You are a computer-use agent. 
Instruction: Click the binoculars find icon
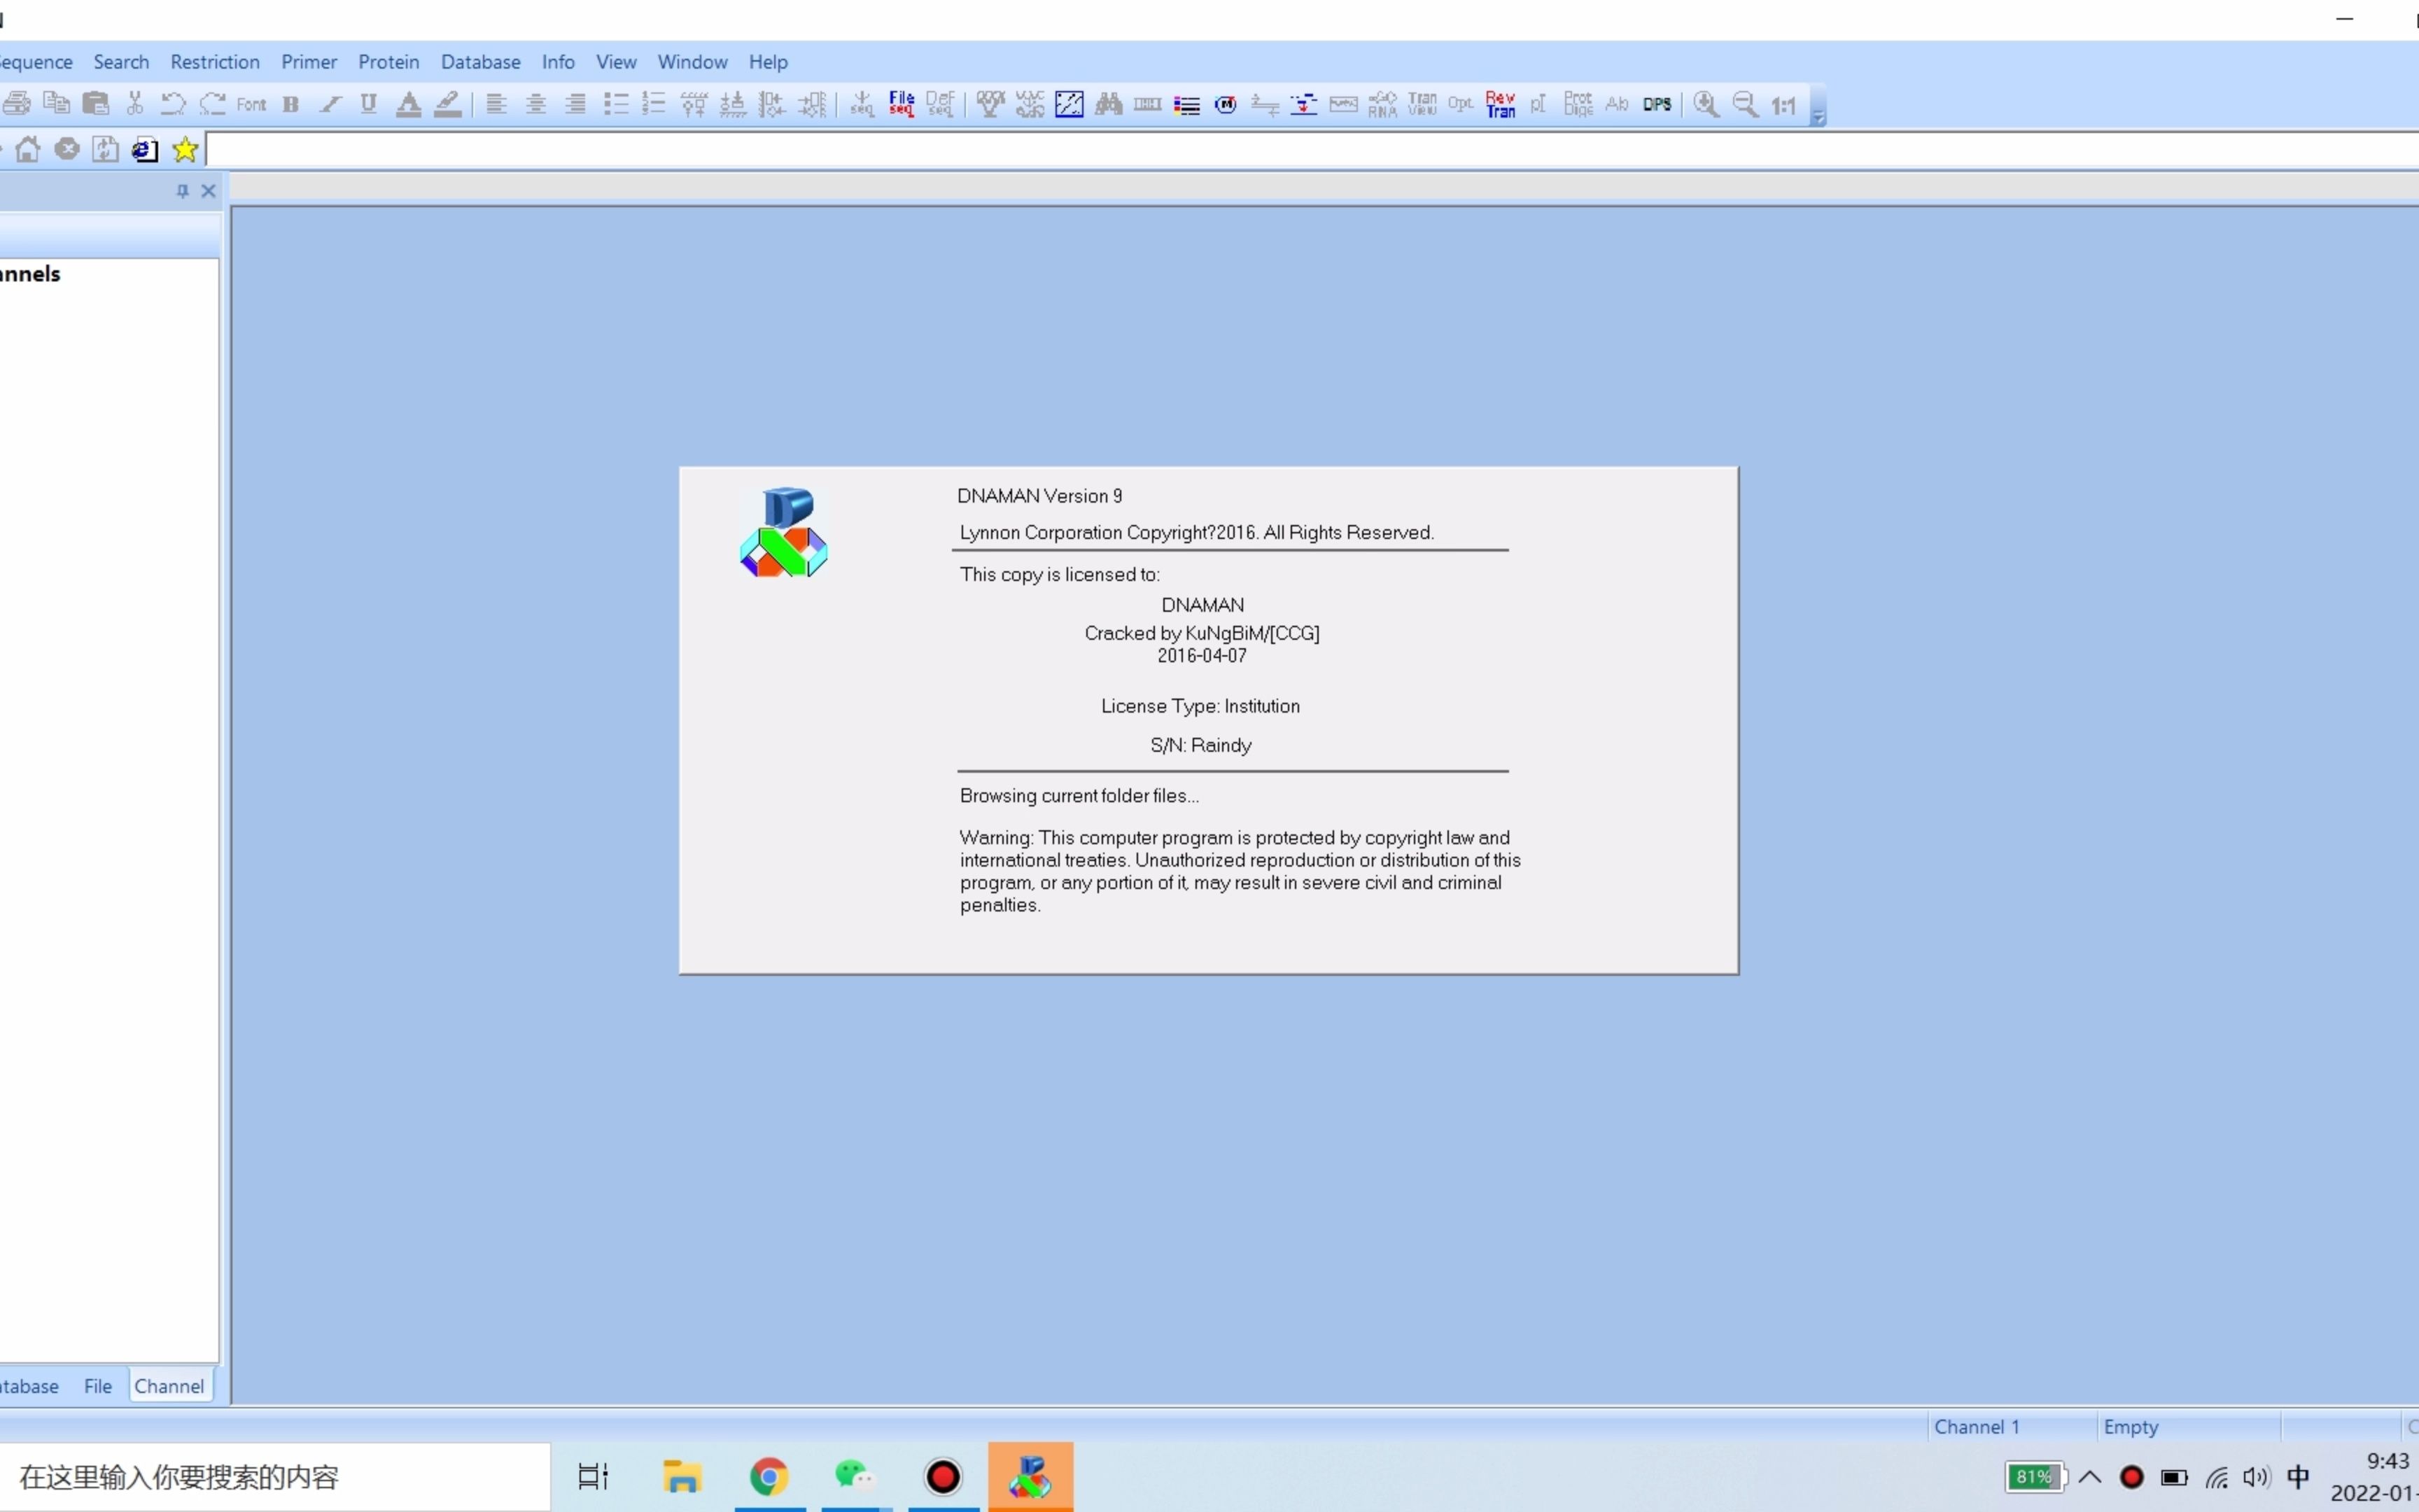point(1109,104)
